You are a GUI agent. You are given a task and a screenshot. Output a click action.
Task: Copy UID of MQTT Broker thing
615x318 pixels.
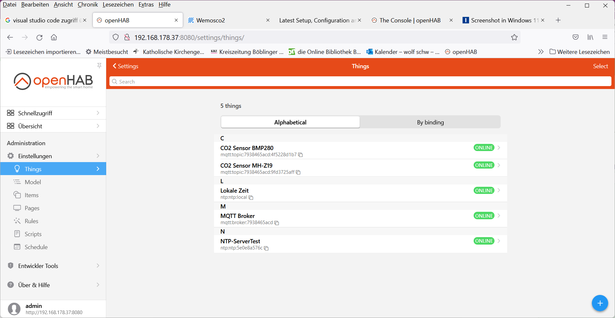[277, 223]
